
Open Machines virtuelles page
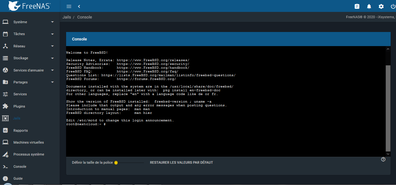[x=28, y=142]
